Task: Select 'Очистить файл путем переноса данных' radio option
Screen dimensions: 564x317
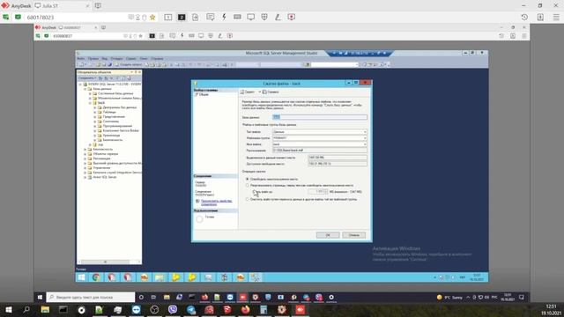Action: point(247,199)
